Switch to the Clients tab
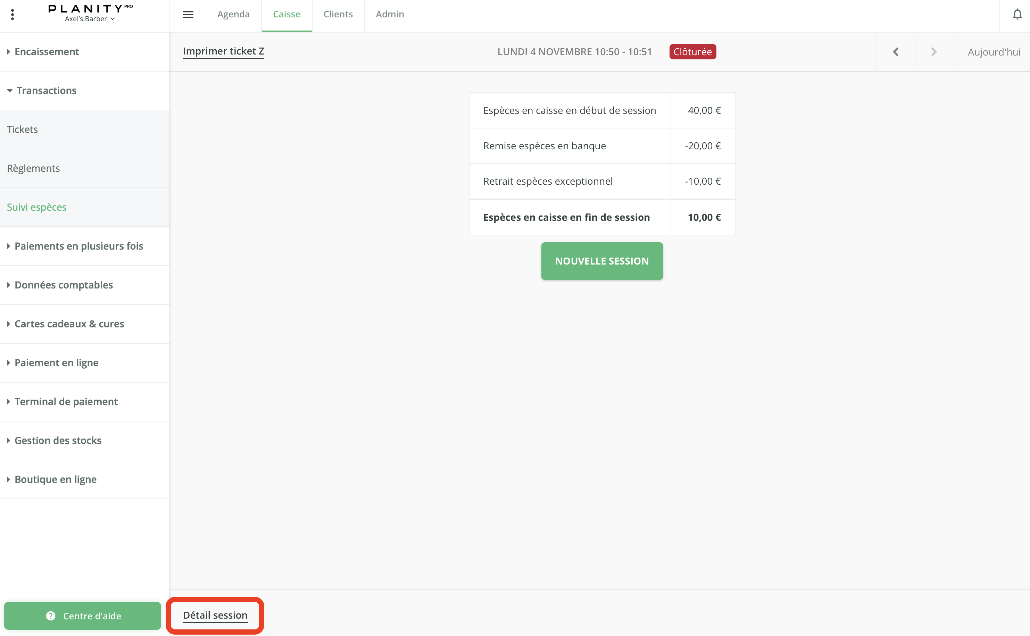Viewport: 1030px width, 636px height. (338, 14)
